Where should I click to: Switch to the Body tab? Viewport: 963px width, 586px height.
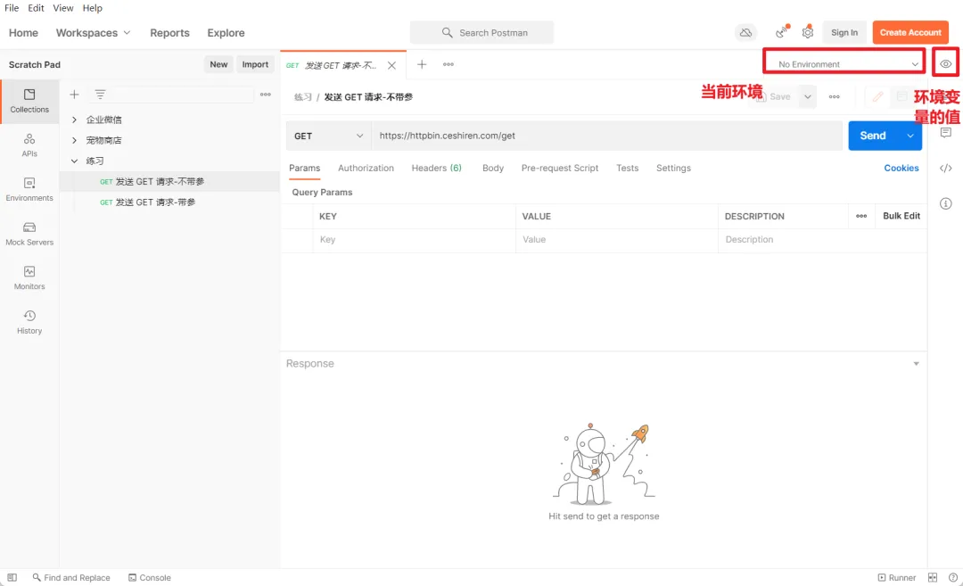[492, 169]
